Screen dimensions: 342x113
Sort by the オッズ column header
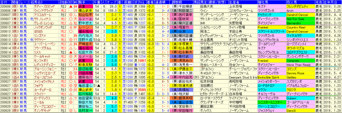pos(111,2)
